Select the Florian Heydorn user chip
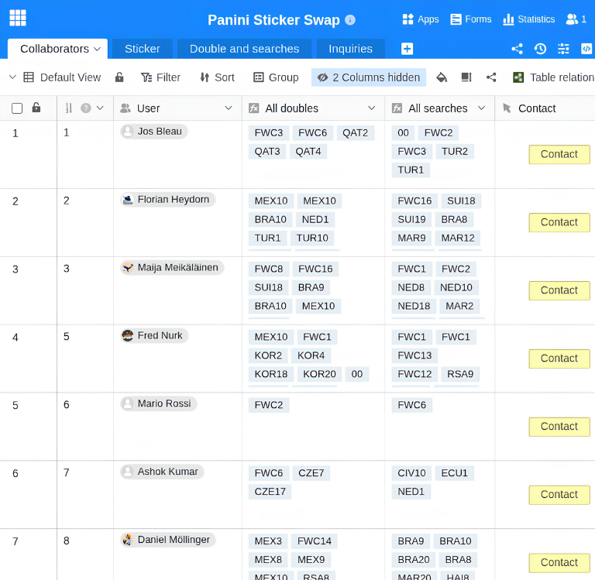 167,200
